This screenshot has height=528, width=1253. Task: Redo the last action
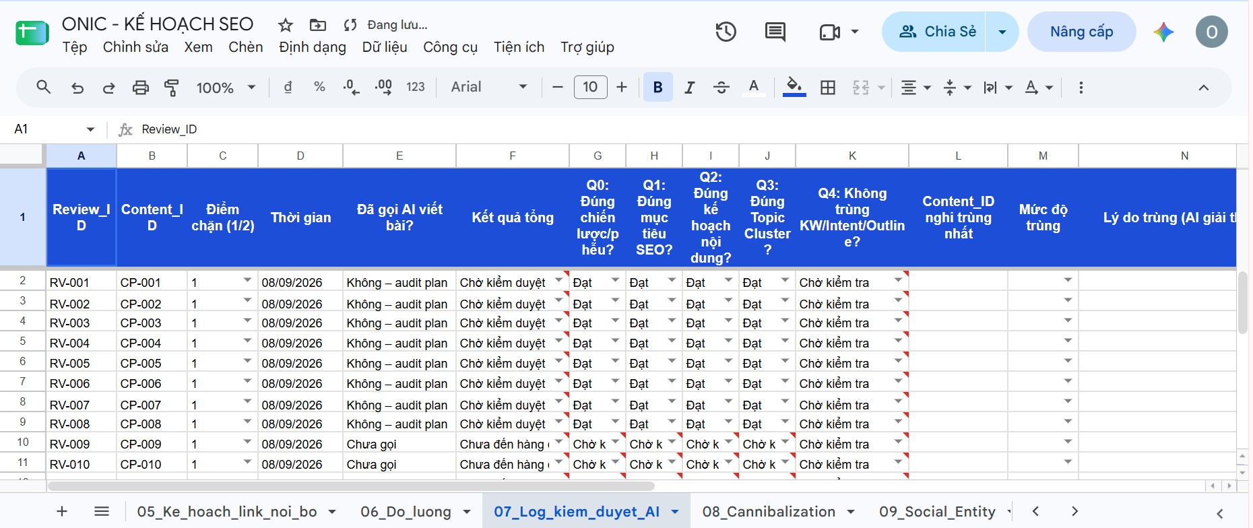108,87
